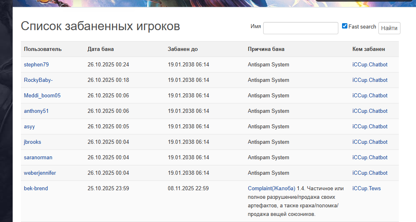The image size is (416, 222).
Task: Click 19.01.2038 06:14 in stephen79 row
Action: [188, 64]
